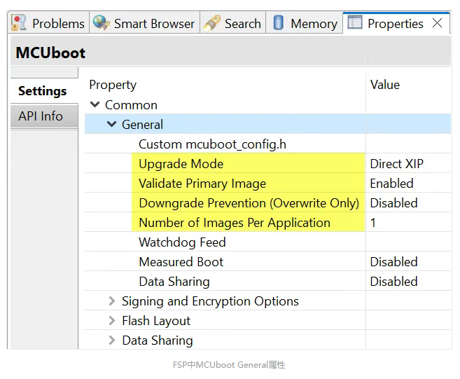Open the Validate Primary Image Enabled value
Viewport: 460px width, 379px height.
tap(408, 184)
